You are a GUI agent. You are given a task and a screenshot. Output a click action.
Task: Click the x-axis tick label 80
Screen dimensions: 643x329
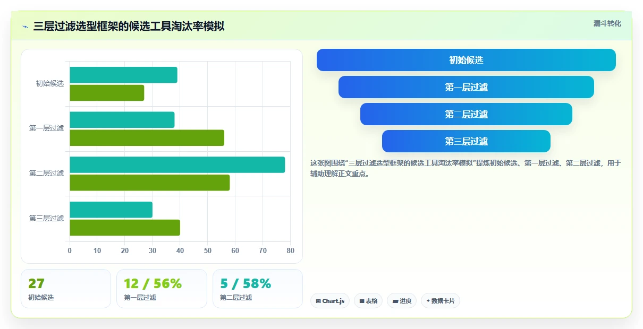[290, 250]
